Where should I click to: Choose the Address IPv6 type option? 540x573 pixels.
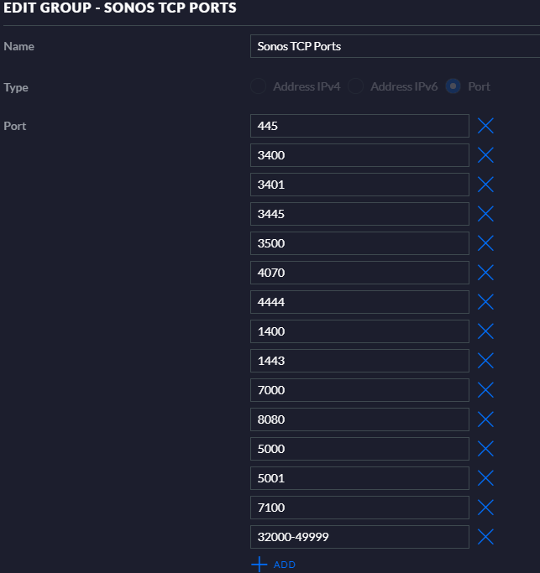click(355, 86)
